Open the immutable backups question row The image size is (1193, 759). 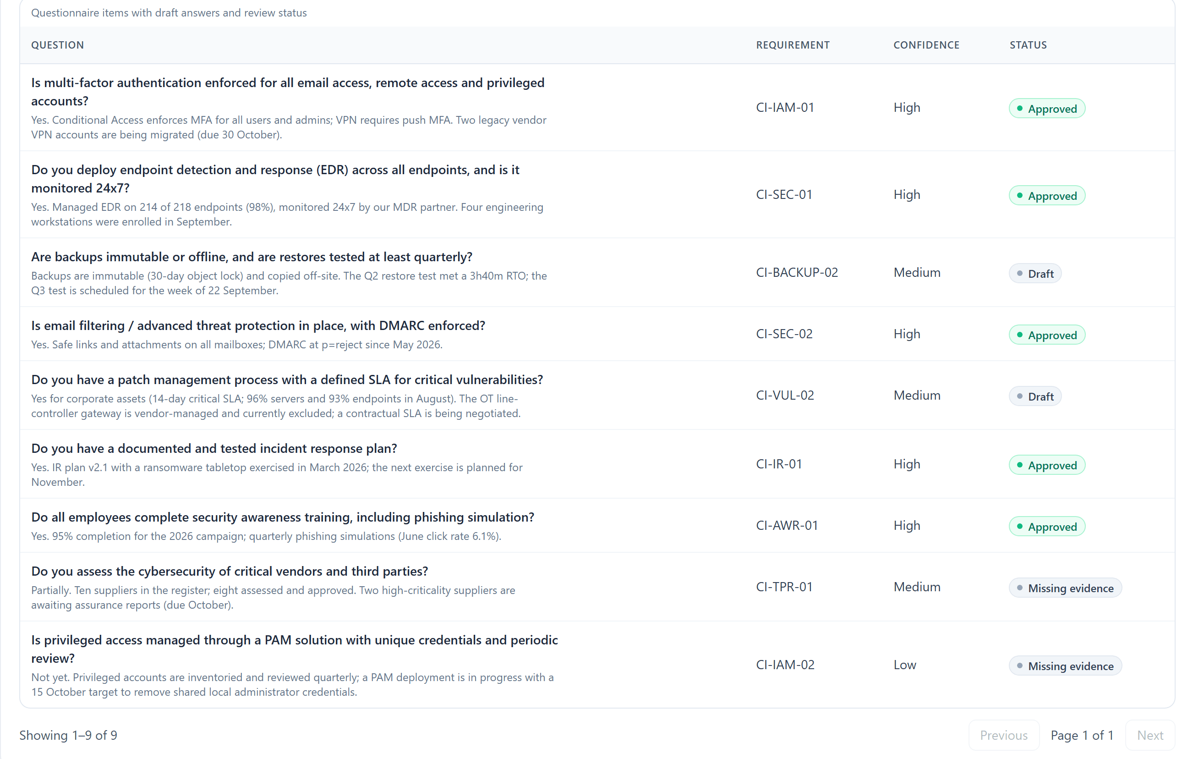[x=597, y=273]
